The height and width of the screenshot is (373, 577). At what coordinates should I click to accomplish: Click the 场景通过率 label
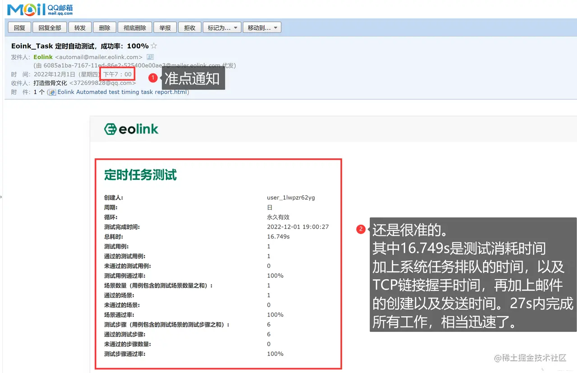pos(119,315)
